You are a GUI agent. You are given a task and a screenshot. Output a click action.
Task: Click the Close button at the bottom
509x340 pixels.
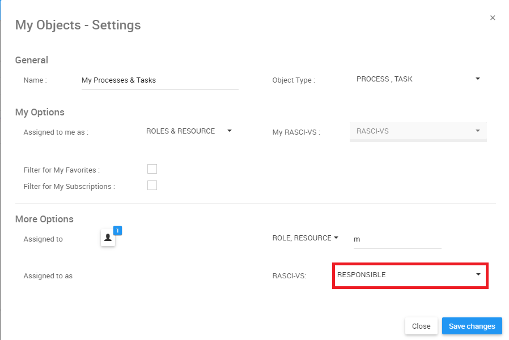click(x=421, y=326)
